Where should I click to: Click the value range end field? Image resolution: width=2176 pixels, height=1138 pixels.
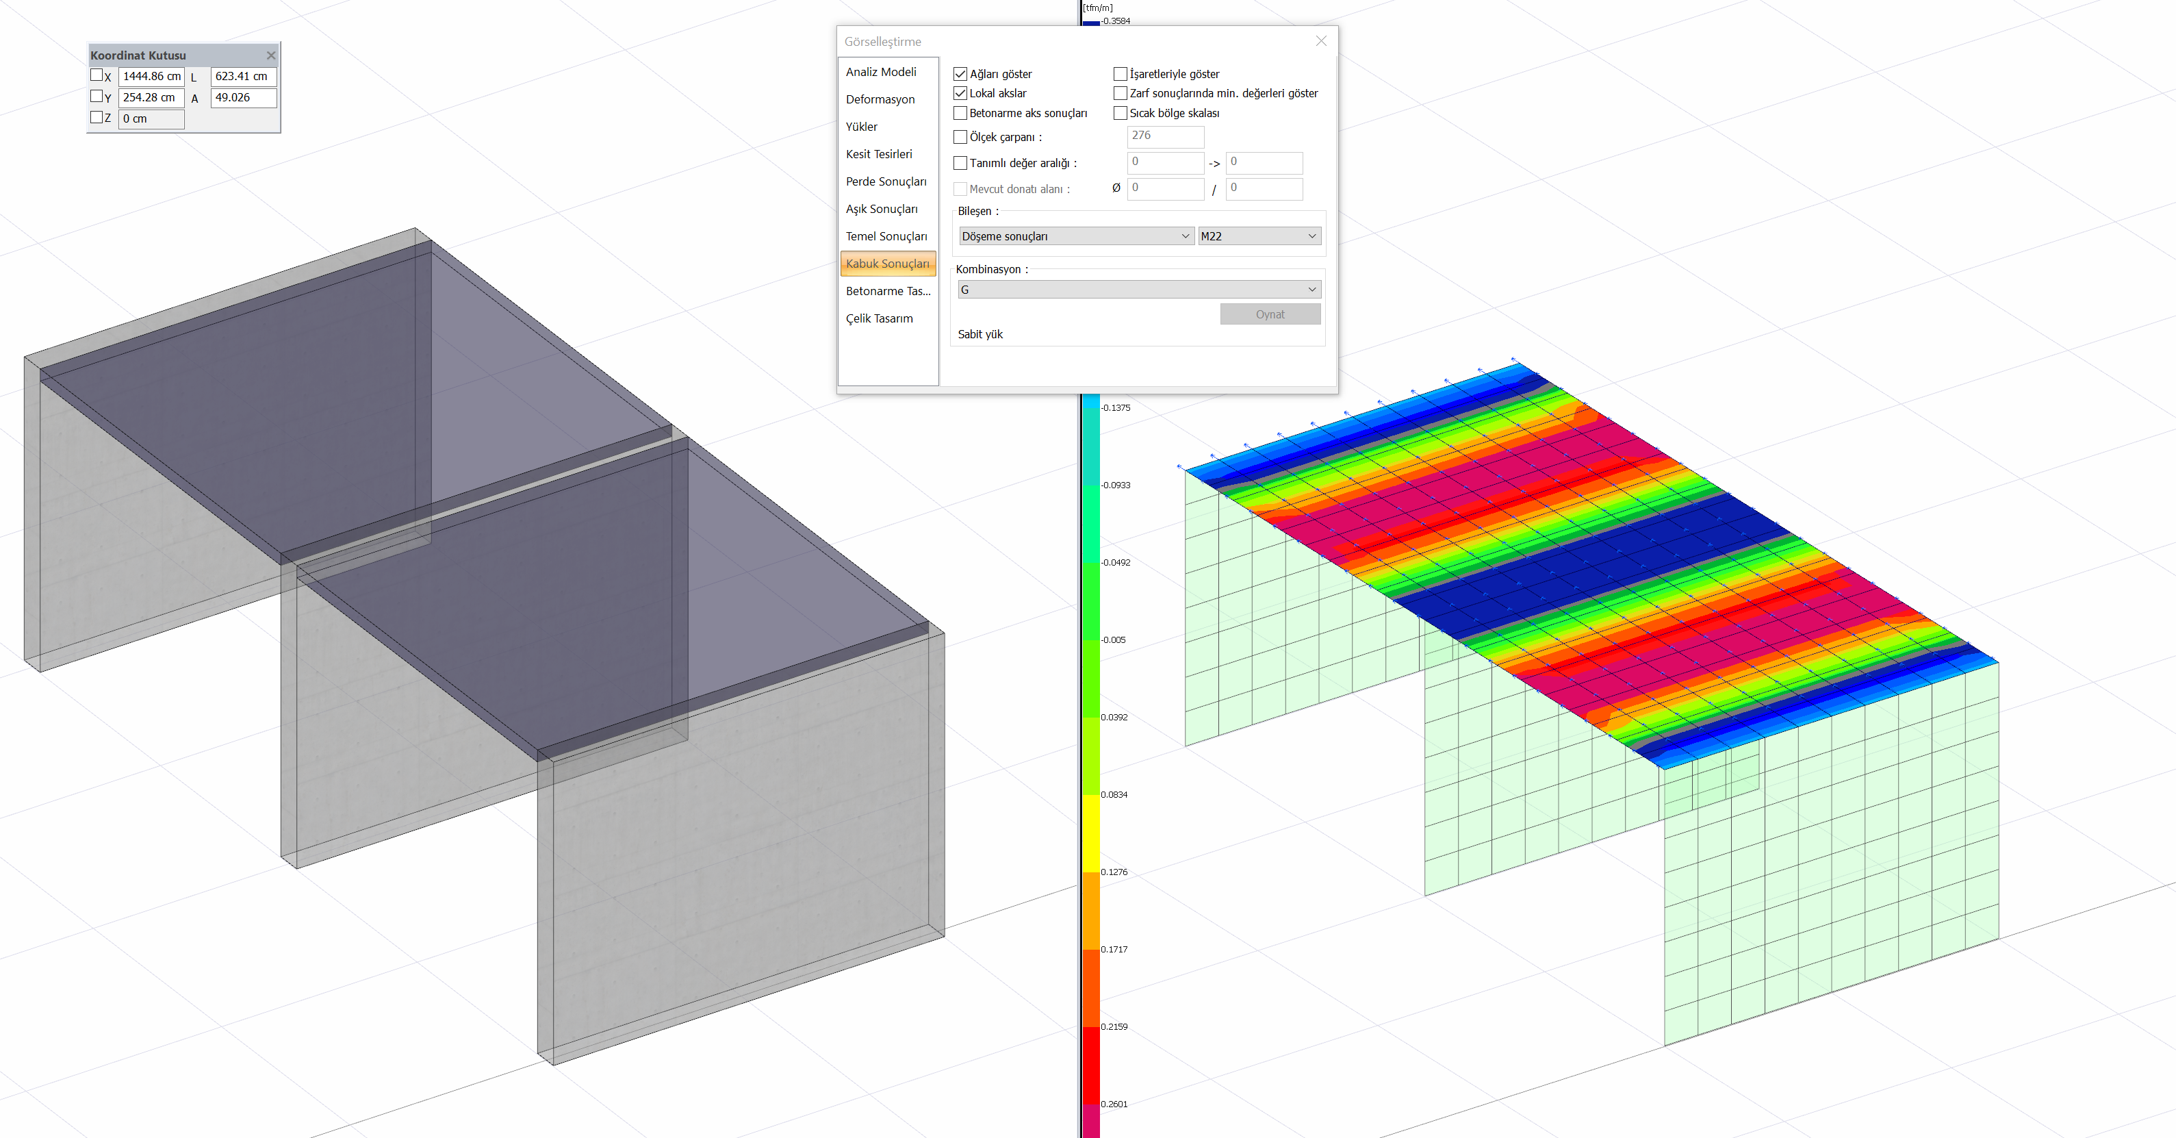(1264, 162)
